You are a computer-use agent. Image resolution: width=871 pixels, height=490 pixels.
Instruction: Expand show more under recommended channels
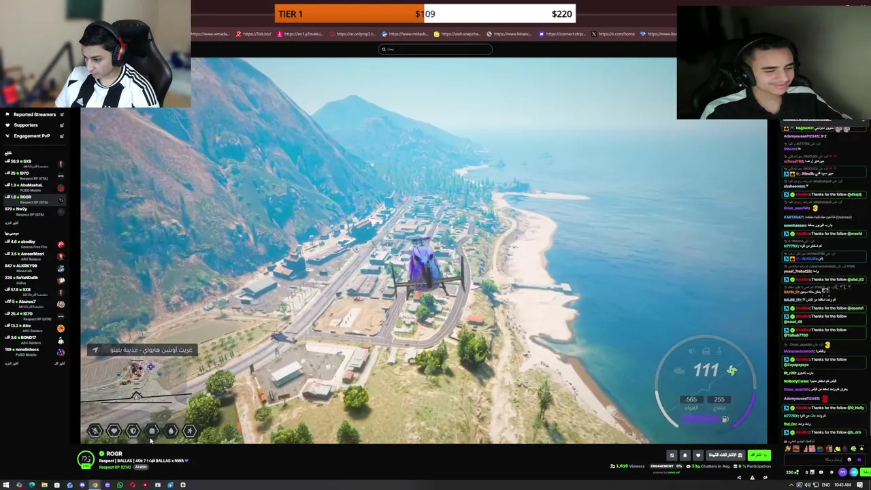pos(12,362)
